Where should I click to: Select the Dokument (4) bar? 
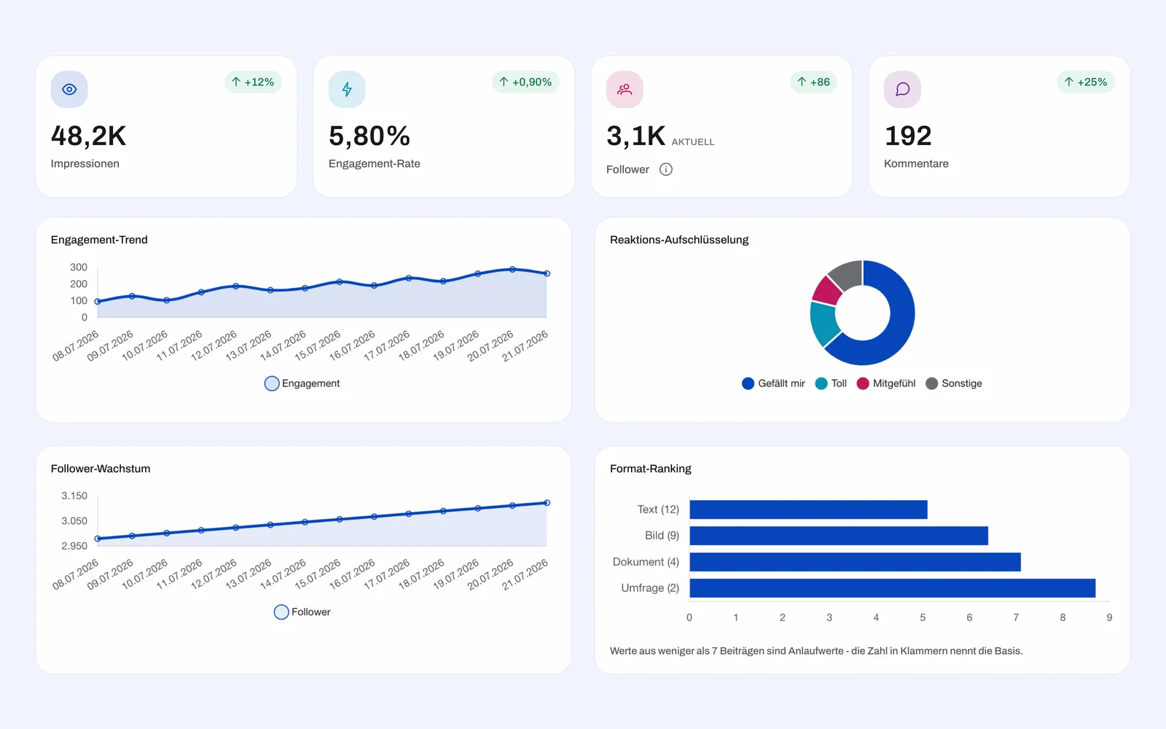855,562
